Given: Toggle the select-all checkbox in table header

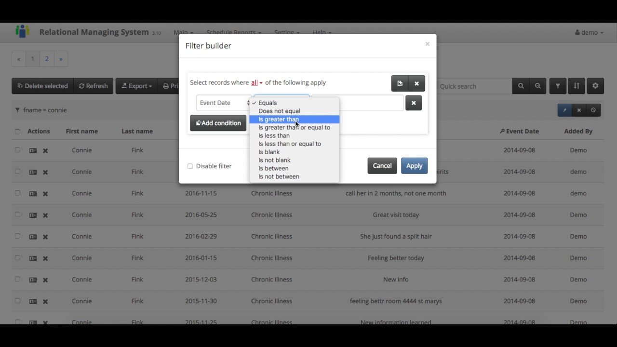Looking at the screenshot, I should 18,132.
